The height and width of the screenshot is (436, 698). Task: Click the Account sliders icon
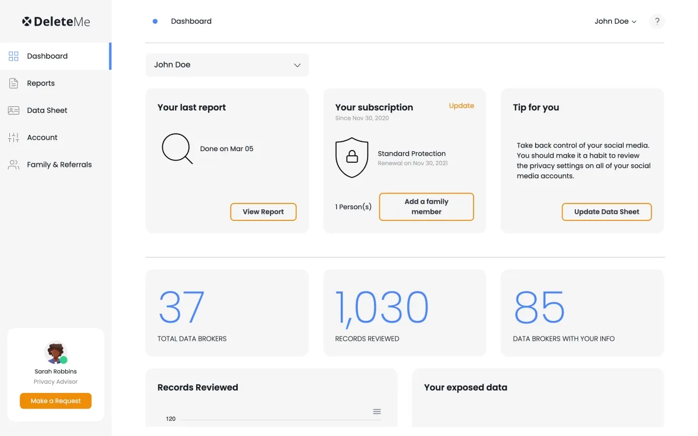(13, 138)
